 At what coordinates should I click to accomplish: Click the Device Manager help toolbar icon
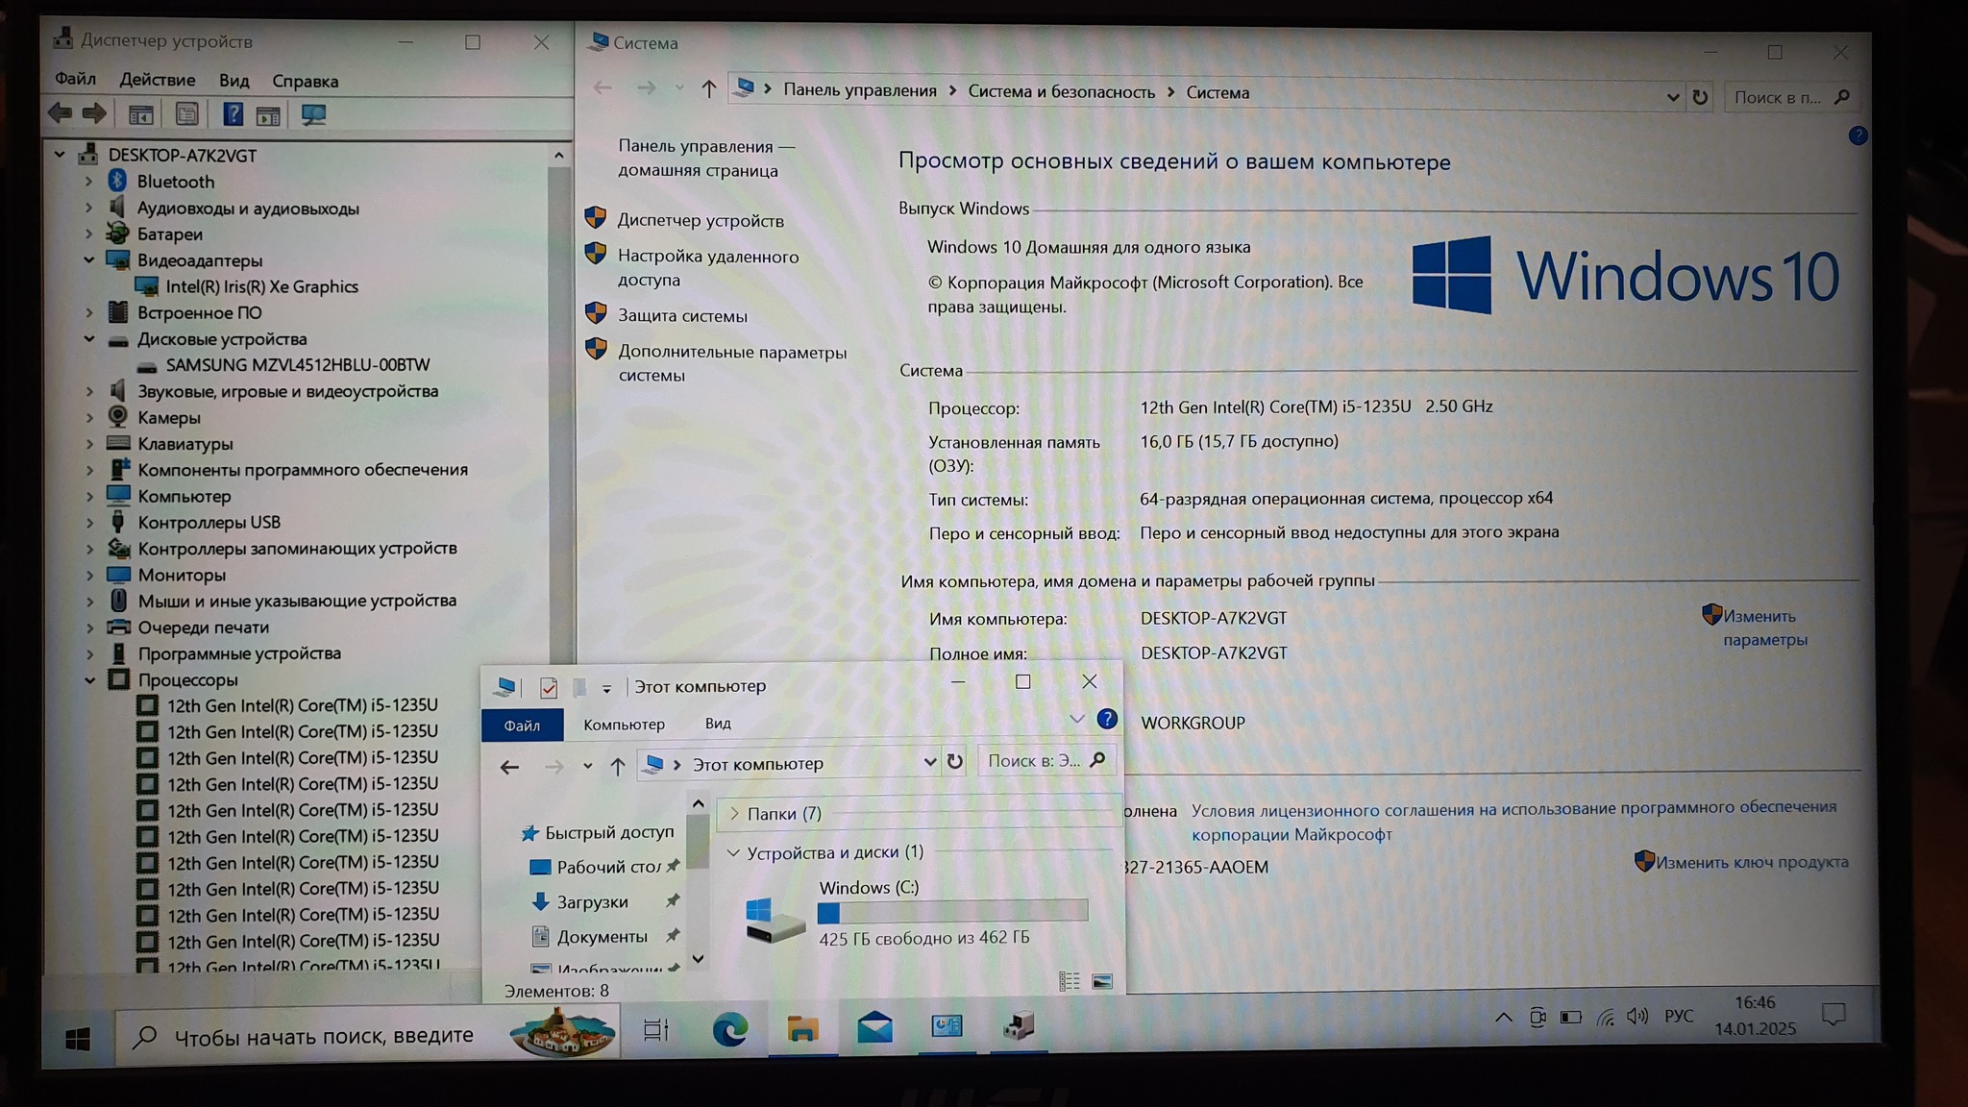[x=233, y=115]
